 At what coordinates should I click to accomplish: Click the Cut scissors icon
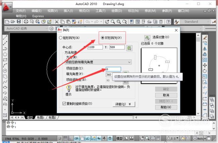[56, 22]
